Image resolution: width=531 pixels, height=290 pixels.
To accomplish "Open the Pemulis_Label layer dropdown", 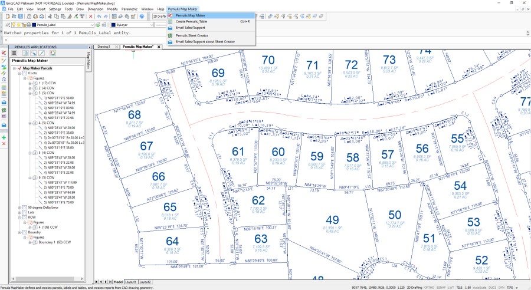I will [x=92, y=25].
